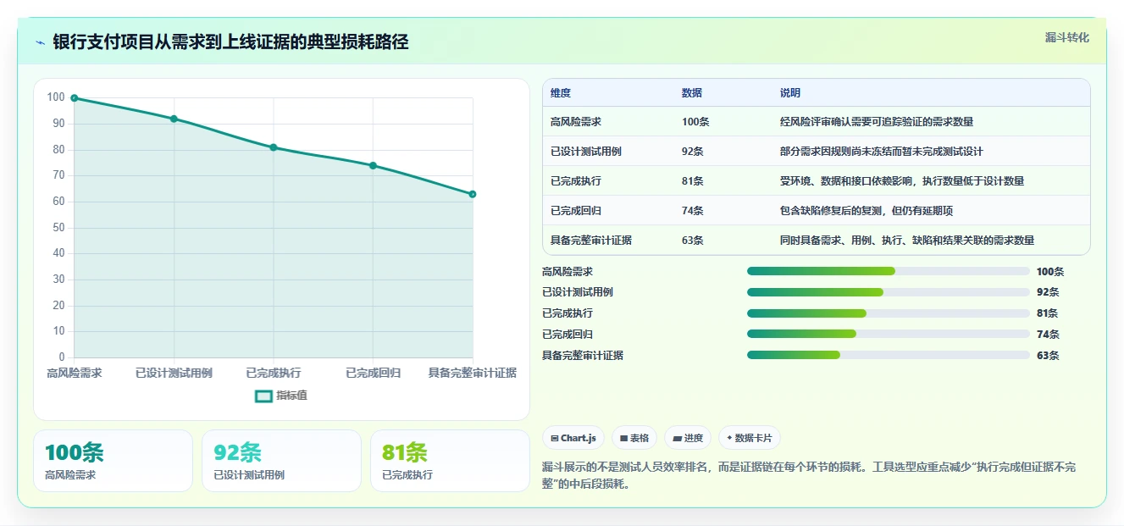Image resolution: width=1124 pixels, height=526 pixels.
Task: Click the 进度 tag
Action: [x=688, y=438]
